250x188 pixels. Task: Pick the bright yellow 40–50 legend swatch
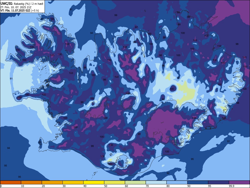pyautogui.click(x=94, y=182)
